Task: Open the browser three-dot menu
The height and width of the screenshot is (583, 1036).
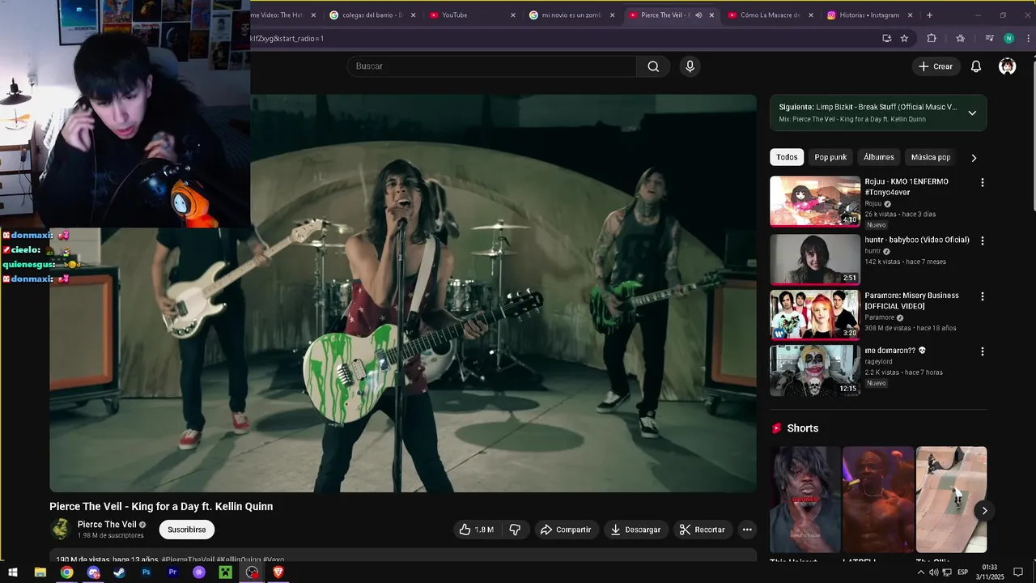Action: click(x=1028, y=38)
